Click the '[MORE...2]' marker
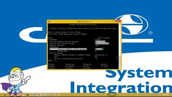This screenshot has height=97, width=172. point(52,60)
